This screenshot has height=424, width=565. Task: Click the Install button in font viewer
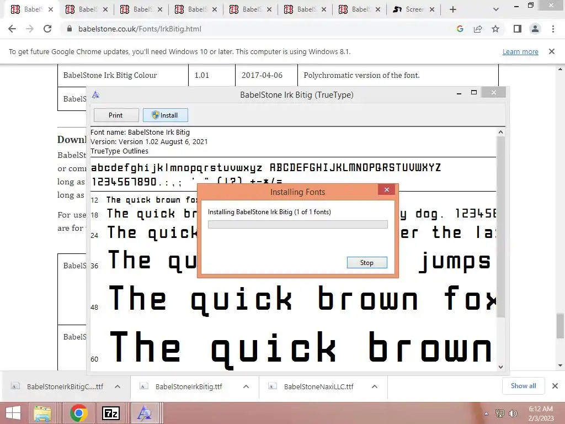[x=166, y=115]
